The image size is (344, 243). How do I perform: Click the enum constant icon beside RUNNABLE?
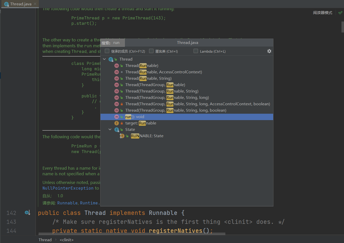pos(122,136)
